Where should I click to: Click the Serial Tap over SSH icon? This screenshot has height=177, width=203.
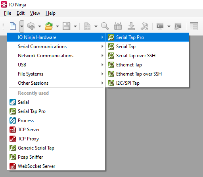point(111,56)
